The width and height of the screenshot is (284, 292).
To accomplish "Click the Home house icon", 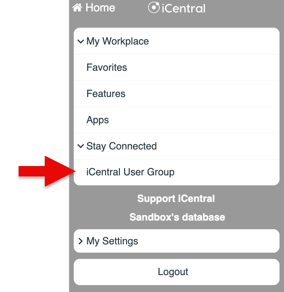I will [x=78, y=7].
